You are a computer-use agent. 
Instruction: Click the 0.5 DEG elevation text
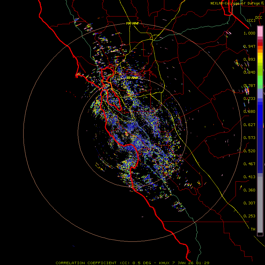(x=142, y=263)
